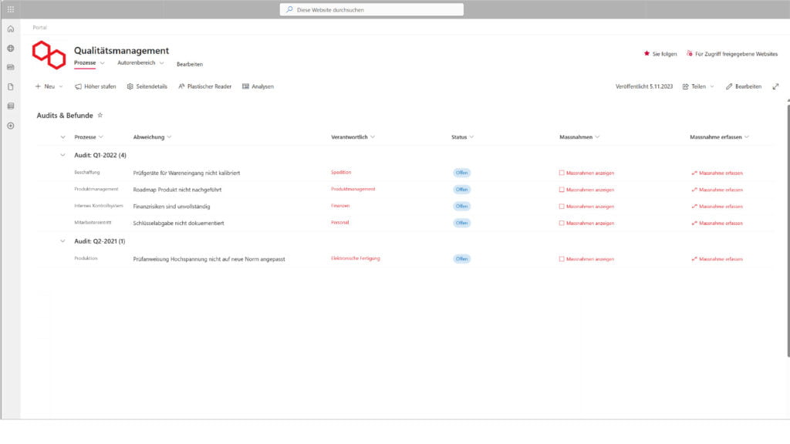Viewport: 790px width, 444px height.
Task: Click Massnahme erfassen link for Finanzen row
Action: pyautogui.click(x=717, y=207)
